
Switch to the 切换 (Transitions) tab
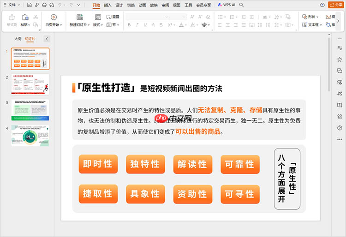(131, 5)
